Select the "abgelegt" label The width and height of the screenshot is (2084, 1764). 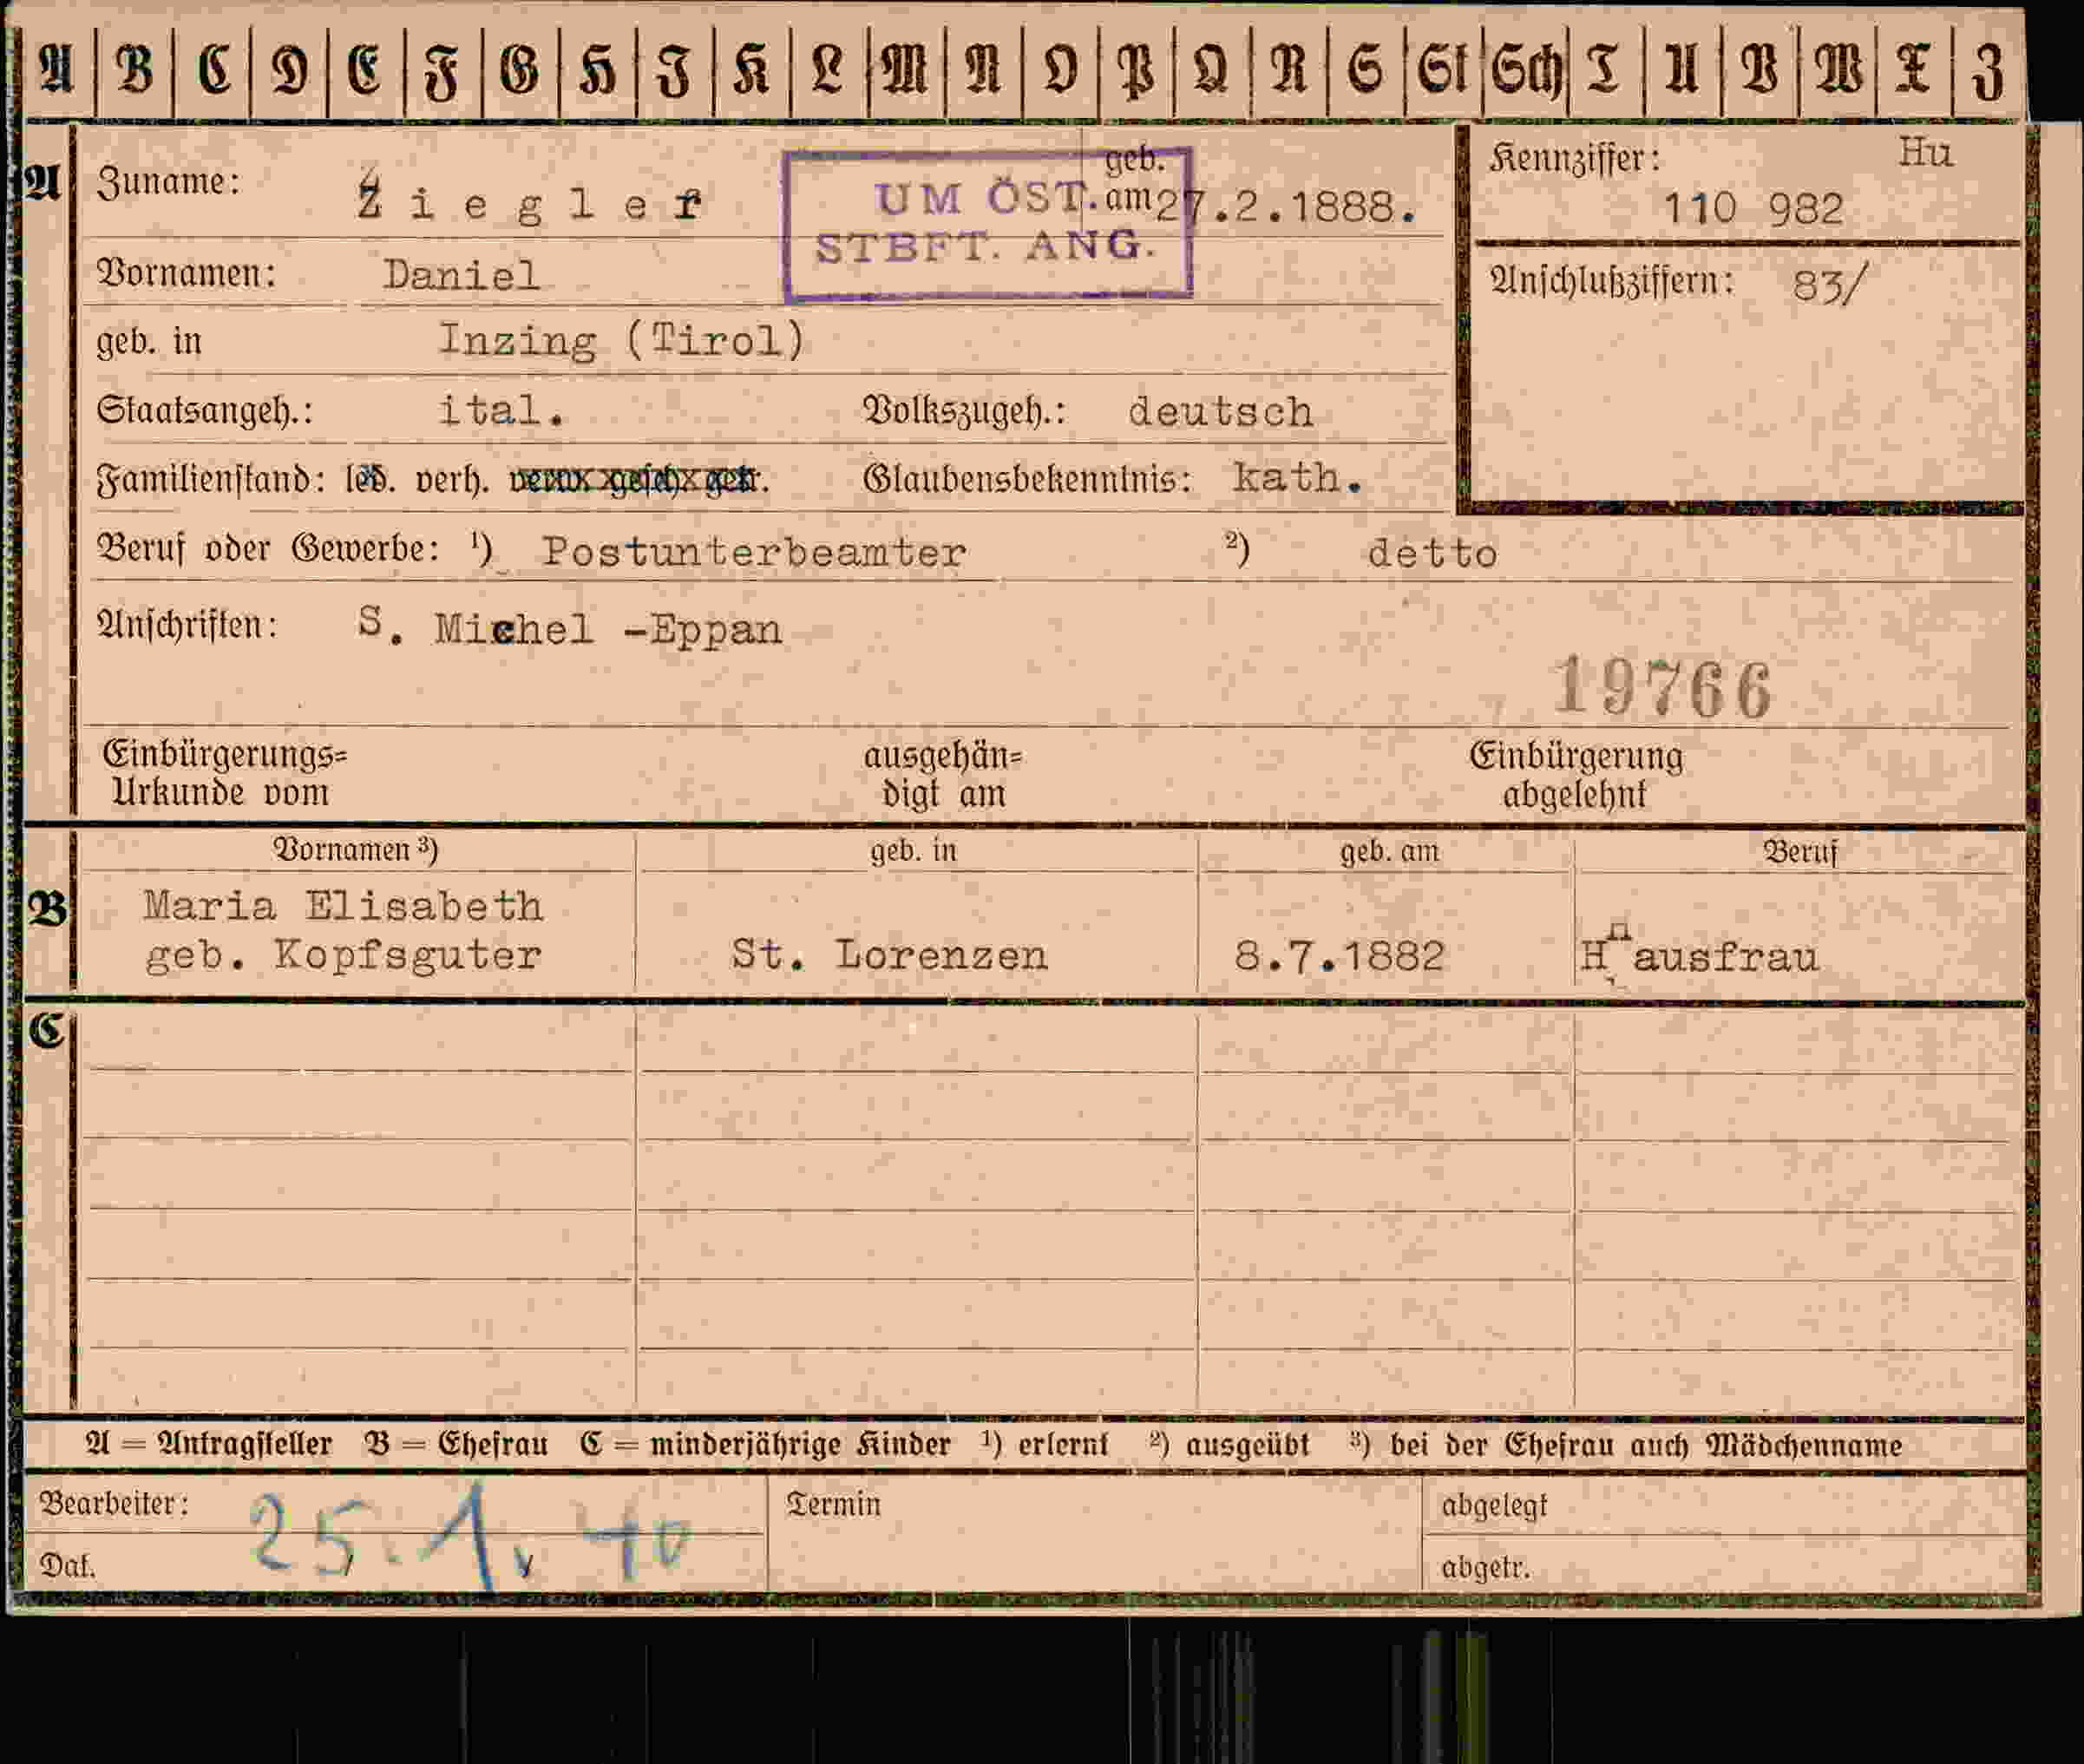point(1494,1505)
